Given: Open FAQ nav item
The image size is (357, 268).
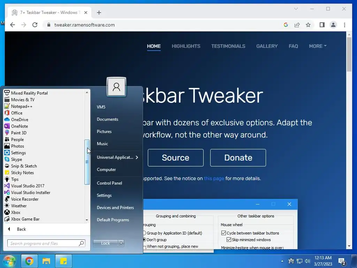Looking at the screenshot, I should point(293,46).
